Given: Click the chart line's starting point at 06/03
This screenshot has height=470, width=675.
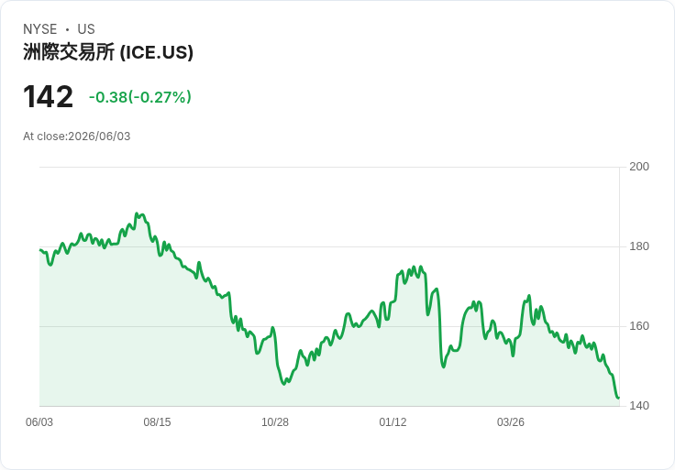Looking at the screenshot, I should click(40, 250).
